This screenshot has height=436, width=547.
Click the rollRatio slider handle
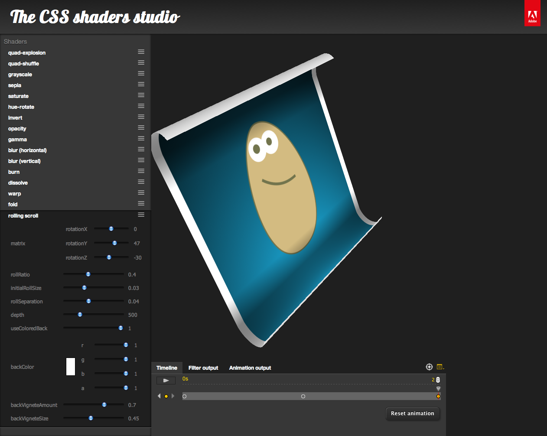[x=88, y=274]
